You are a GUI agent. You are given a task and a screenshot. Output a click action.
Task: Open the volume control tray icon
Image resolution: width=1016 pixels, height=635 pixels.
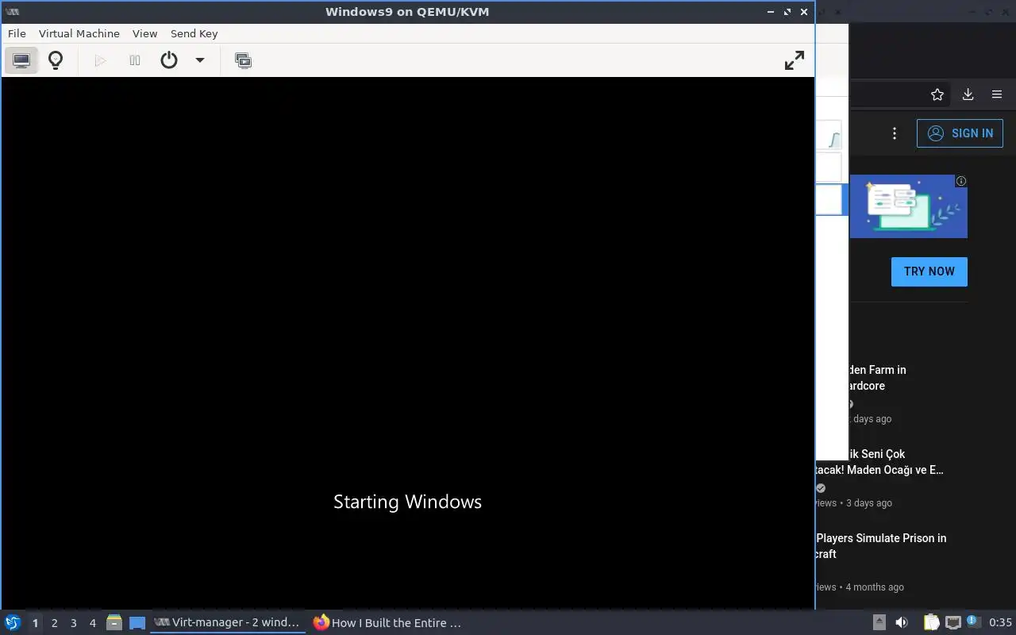[902, 622]
